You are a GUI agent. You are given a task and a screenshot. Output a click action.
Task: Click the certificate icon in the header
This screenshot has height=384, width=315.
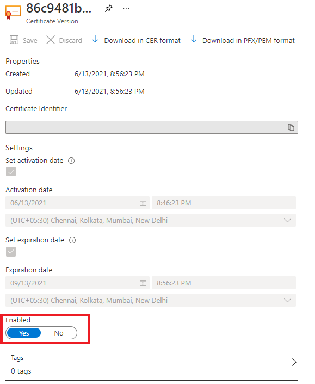pyautogui.click(x=13, y=12)
